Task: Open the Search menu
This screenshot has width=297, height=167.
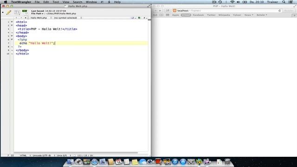Action: click(x=77, y=2)
